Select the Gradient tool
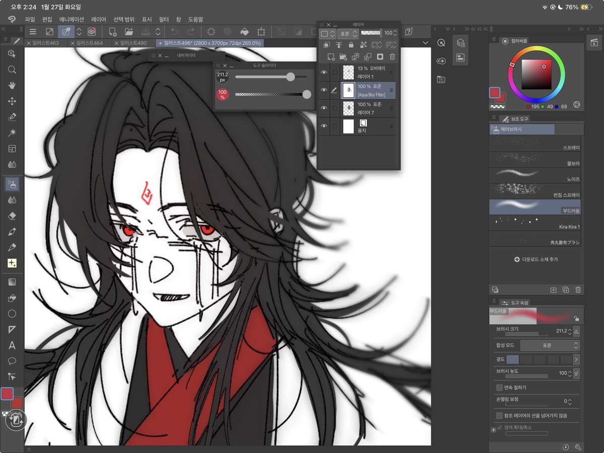Image resolution: width=604 pixels, height=453 pixels. click(12, 282)
